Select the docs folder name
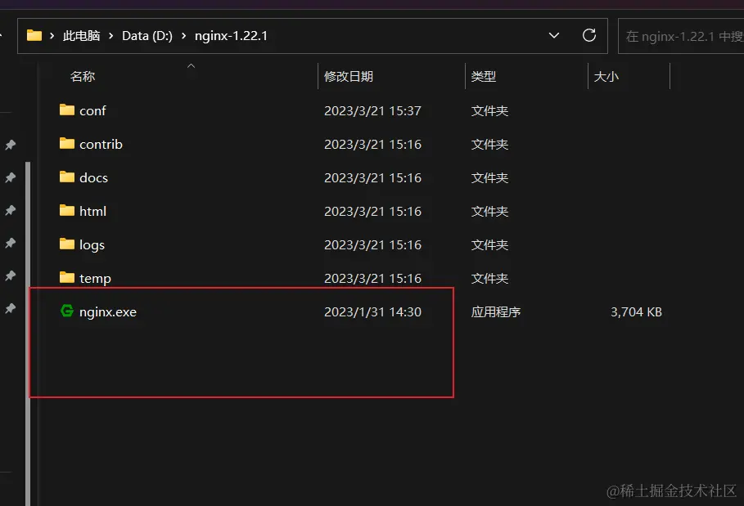This screenshot has height=506, width=744. click(93, 177)
